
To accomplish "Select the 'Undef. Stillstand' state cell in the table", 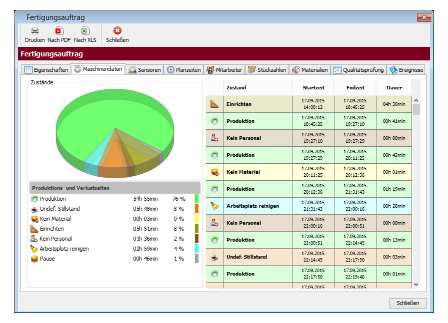I will coord(257,257).
